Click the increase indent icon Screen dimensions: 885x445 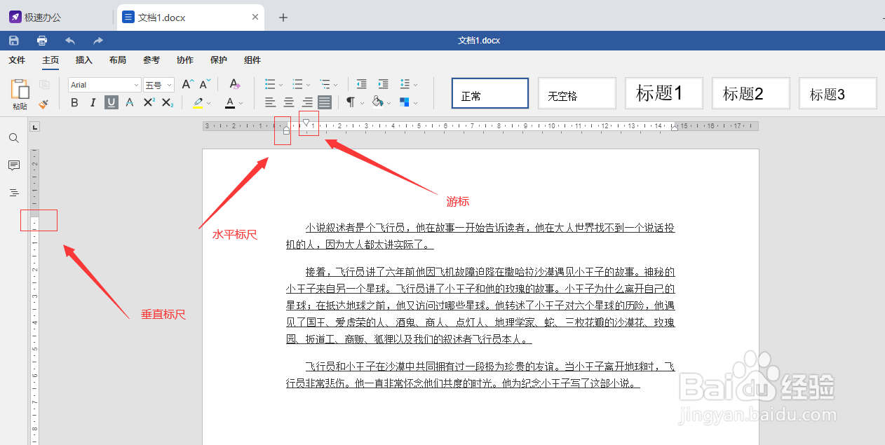tap(383, 84)
